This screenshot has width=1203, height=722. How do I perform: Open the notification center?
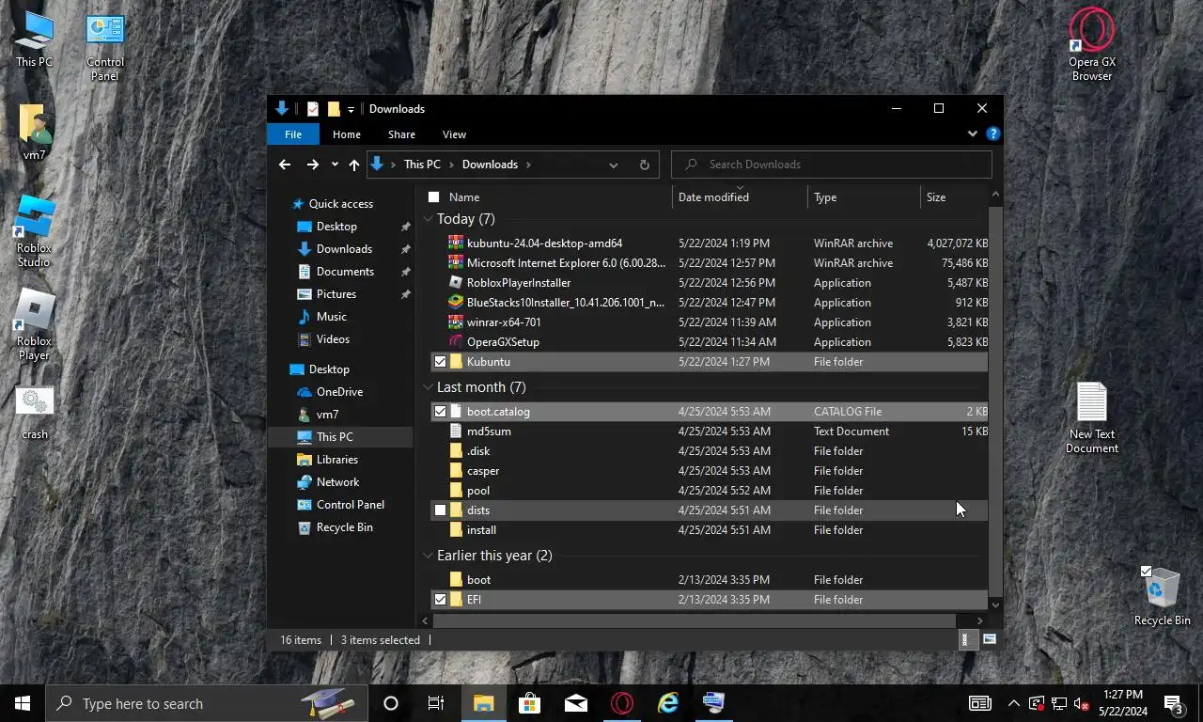[x=1174, y=703]
